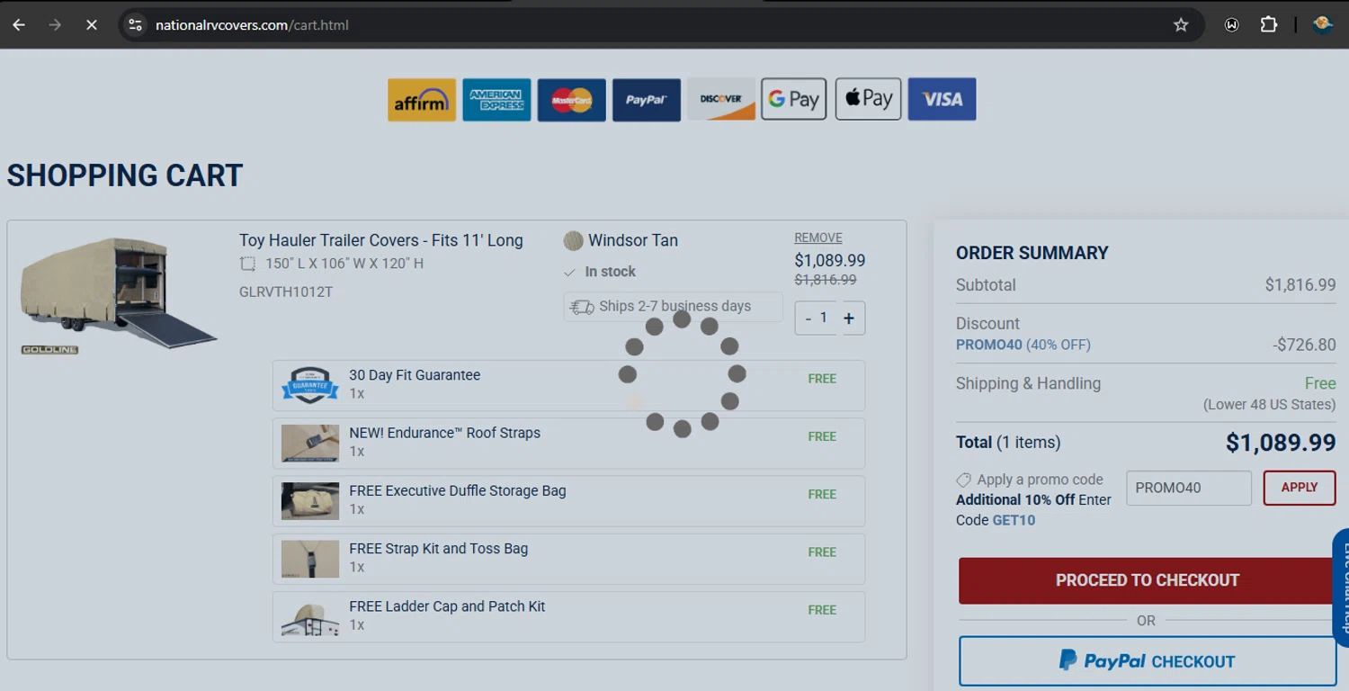
Task: Click the "30 Day Fit Guarantee" item title
Action: (x=415, y=375)
